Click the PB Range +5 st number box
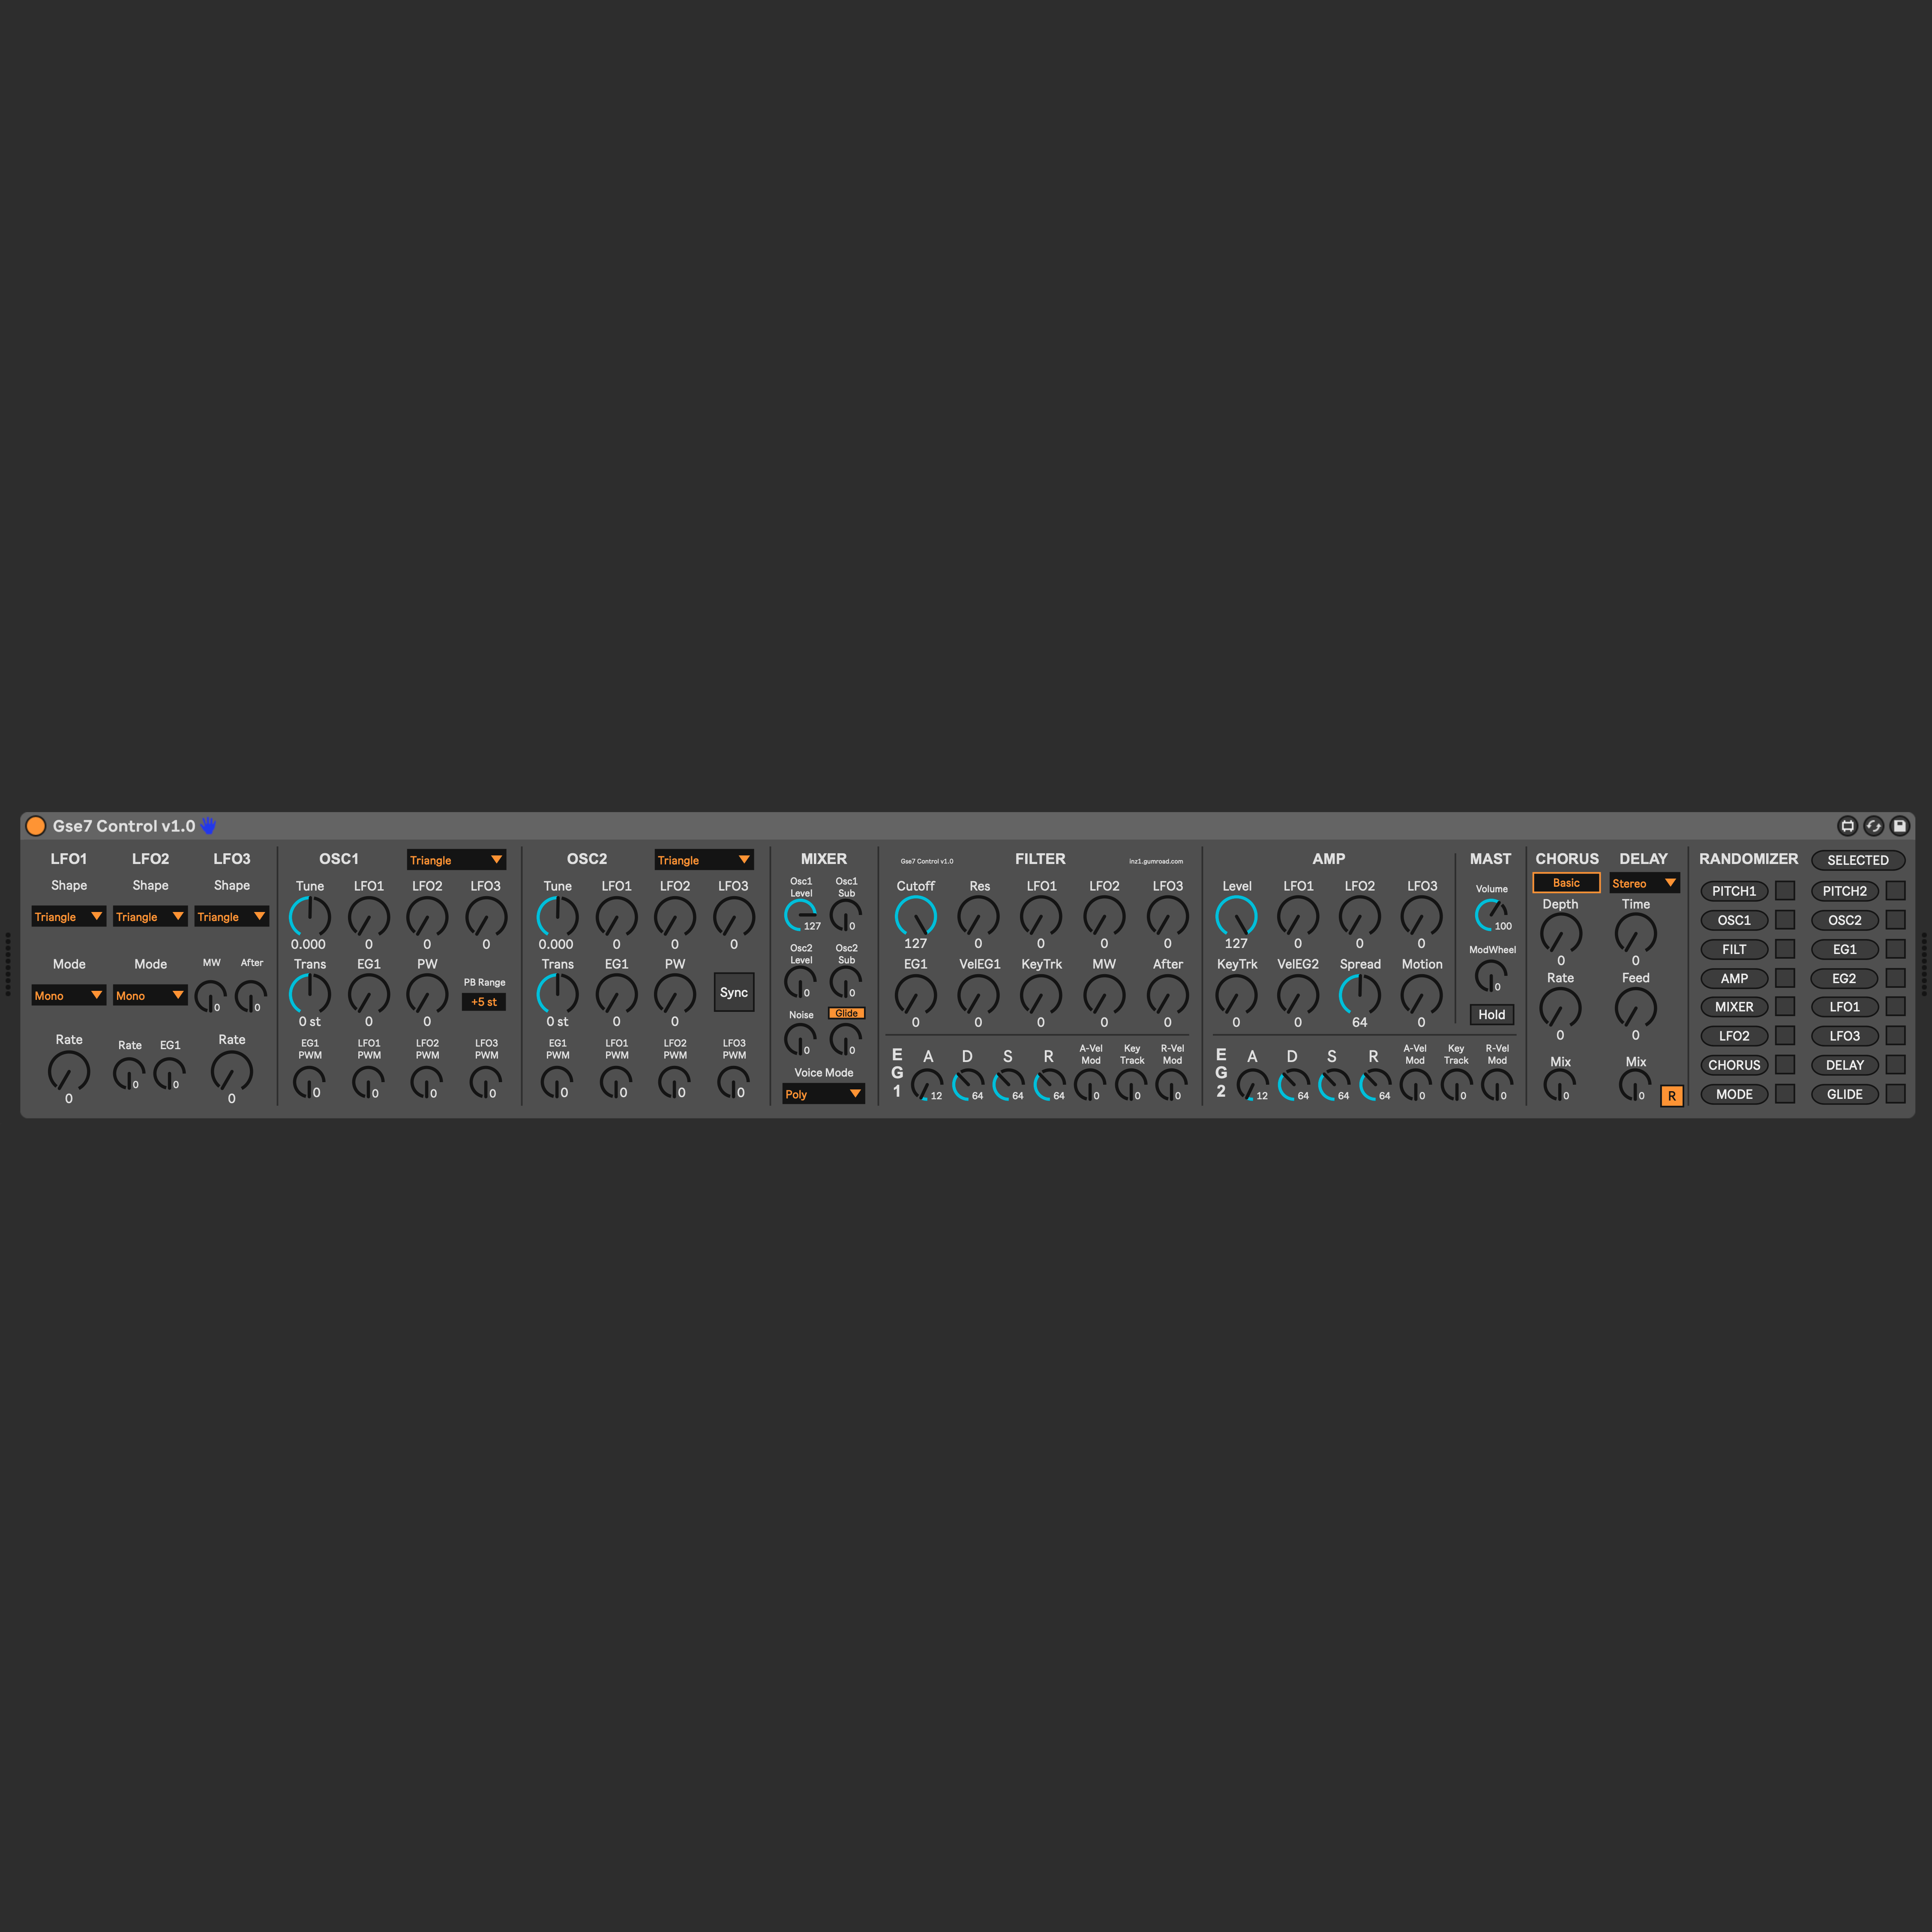This screenshot has width=1932, height=1932. click(x=484, y=1002)
